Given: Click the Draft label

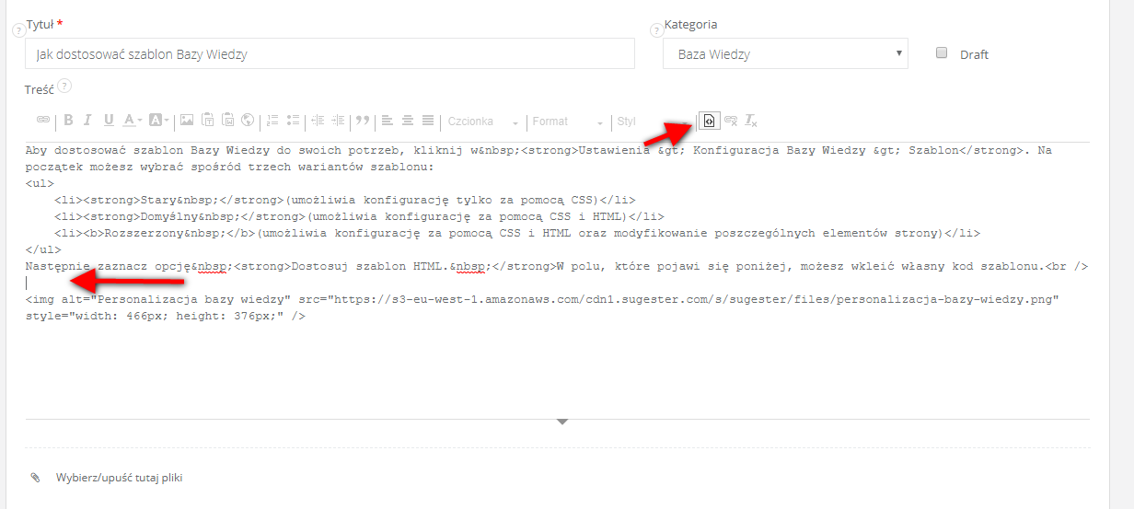Looking at the screenshot, I should (974, 54).
